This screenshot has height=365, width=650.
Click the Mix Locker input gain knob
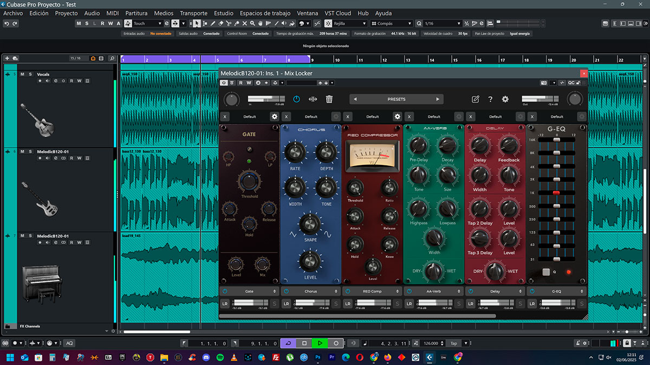[232, 99]
